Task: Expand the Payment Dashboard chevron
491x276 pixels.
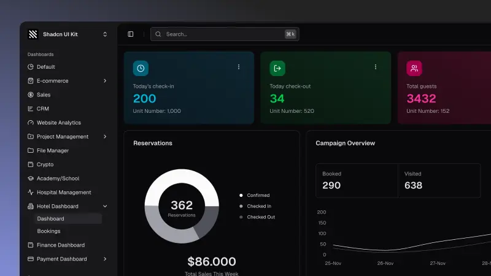Action: pyautogui.click(x=105, y=259)
